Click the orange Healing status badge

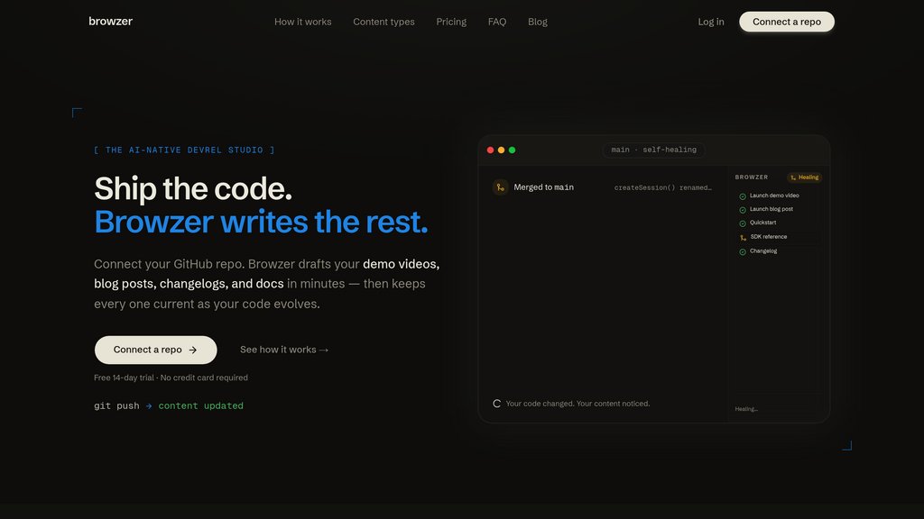pos(804,178)
